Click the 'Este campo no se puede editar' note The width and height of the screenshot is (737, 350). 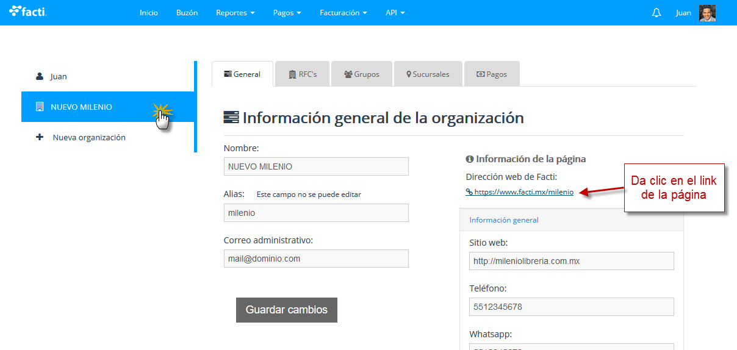pyautogui.click(x=309, y=195)
